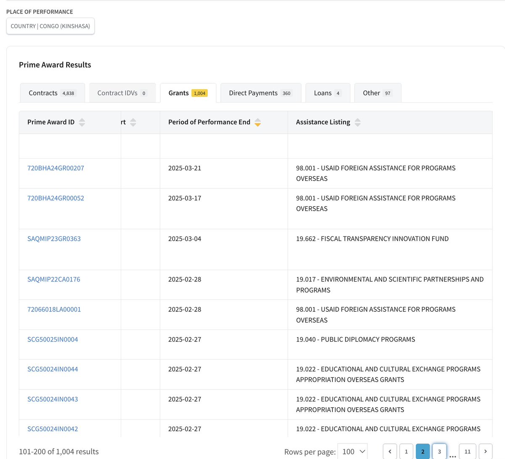
Task: Click Country Congo (Kinshasa) filter chip
Action: click(x=50, y=26)
